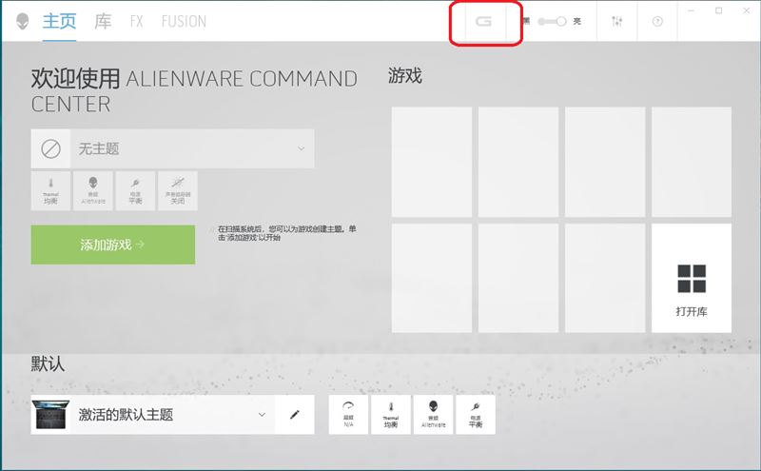The image size is (761, 471).
Task: Click power 平衡 tile in 默认 section
Action: tap(476, 414)
